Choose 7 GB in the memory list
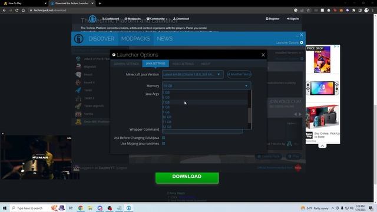 pos(205,102)
